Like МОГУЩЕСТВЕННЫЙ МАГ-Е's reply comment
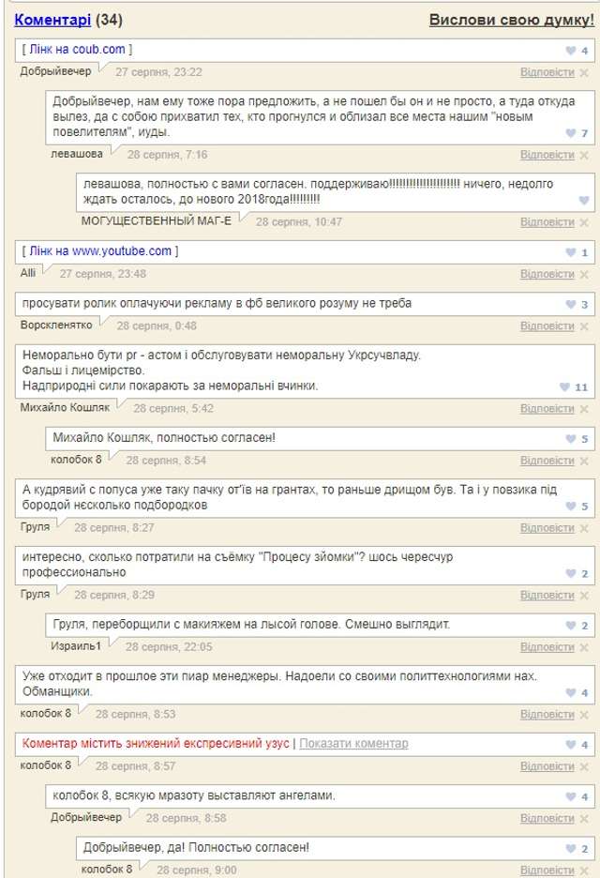 click(x=583, y=201)
